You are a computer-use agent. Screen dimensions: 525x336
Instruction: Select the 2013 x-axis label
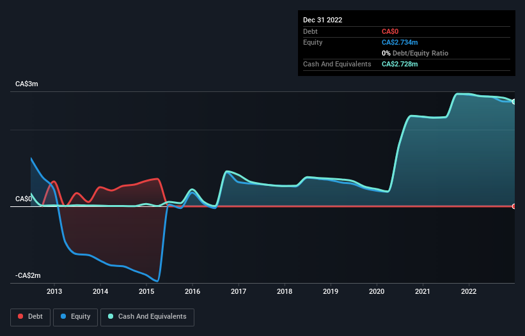54,291
